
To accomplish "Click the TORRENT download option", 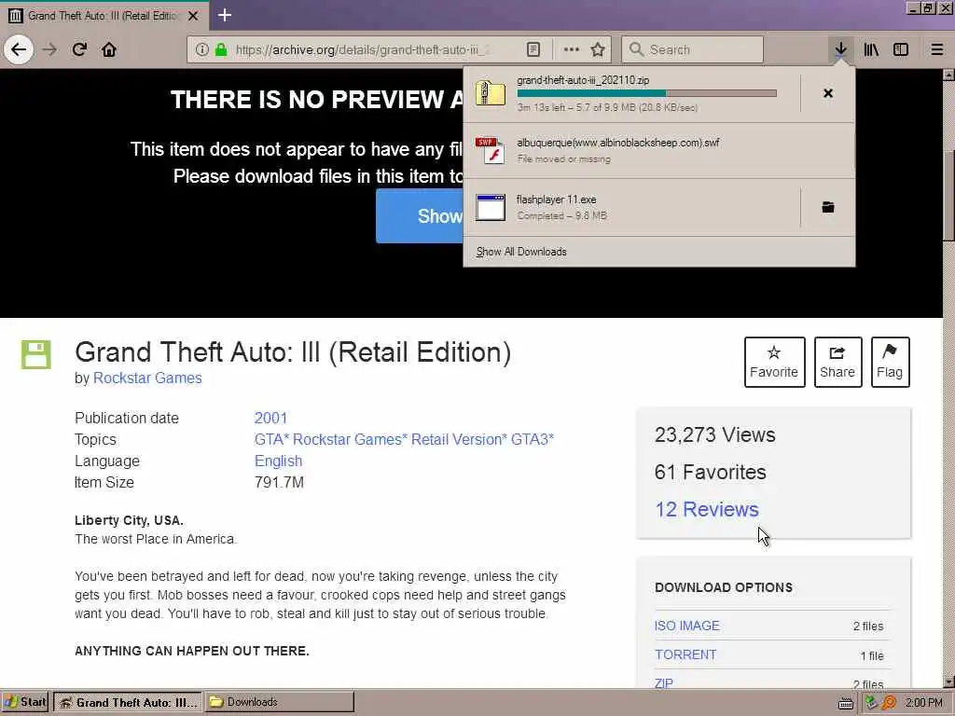I will (685, 655).
